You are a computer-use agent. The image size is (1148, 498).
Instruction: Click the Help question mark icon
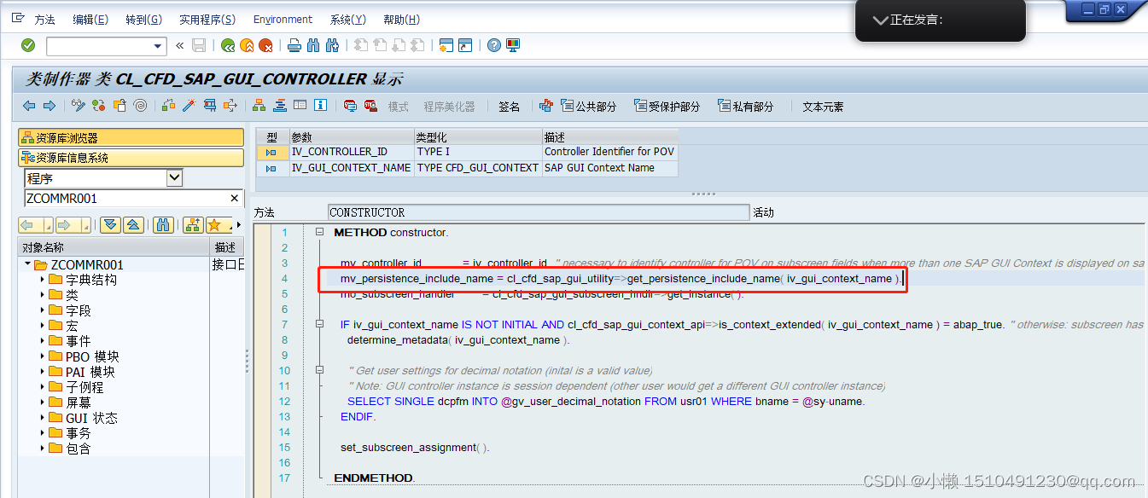(493, 45)
